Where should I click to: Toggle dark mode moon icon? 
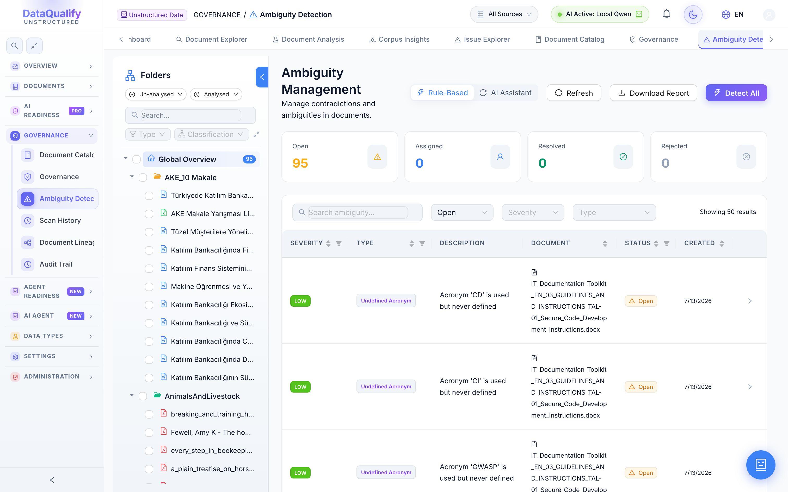click(693, 14)
